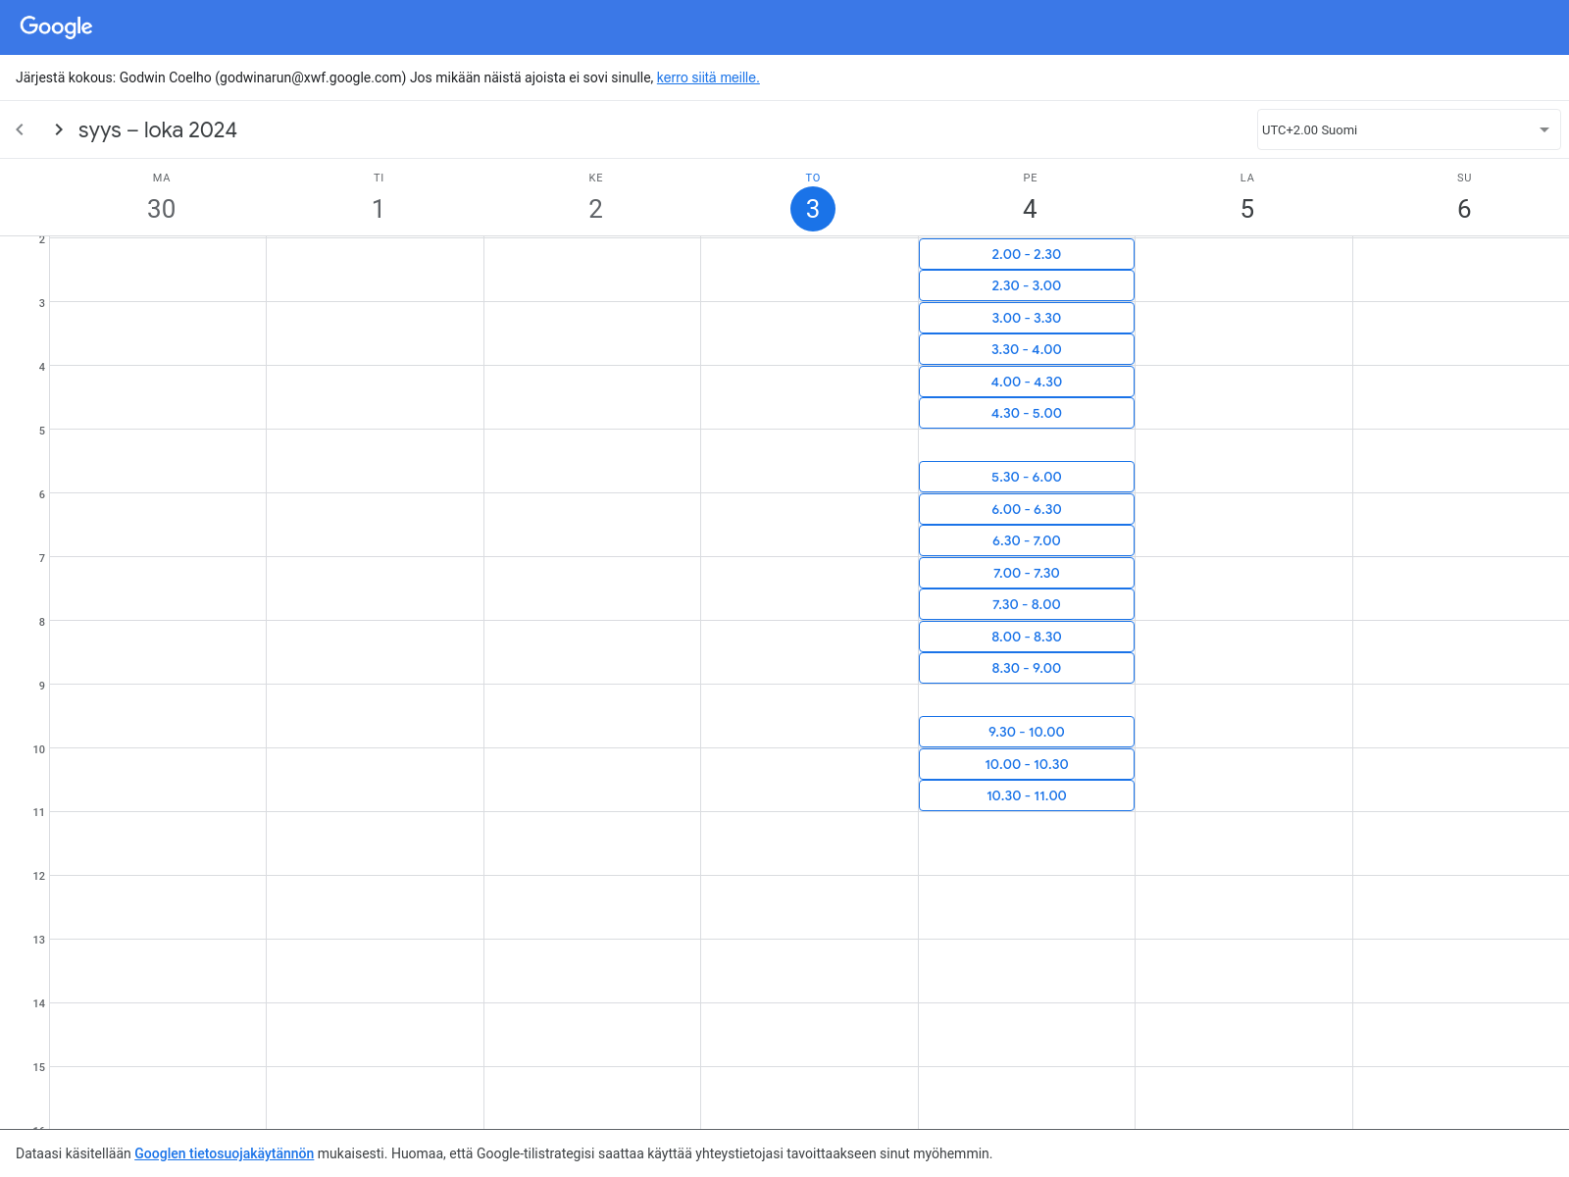Expand the timezone dropdown arrow

coord(1544,129)
